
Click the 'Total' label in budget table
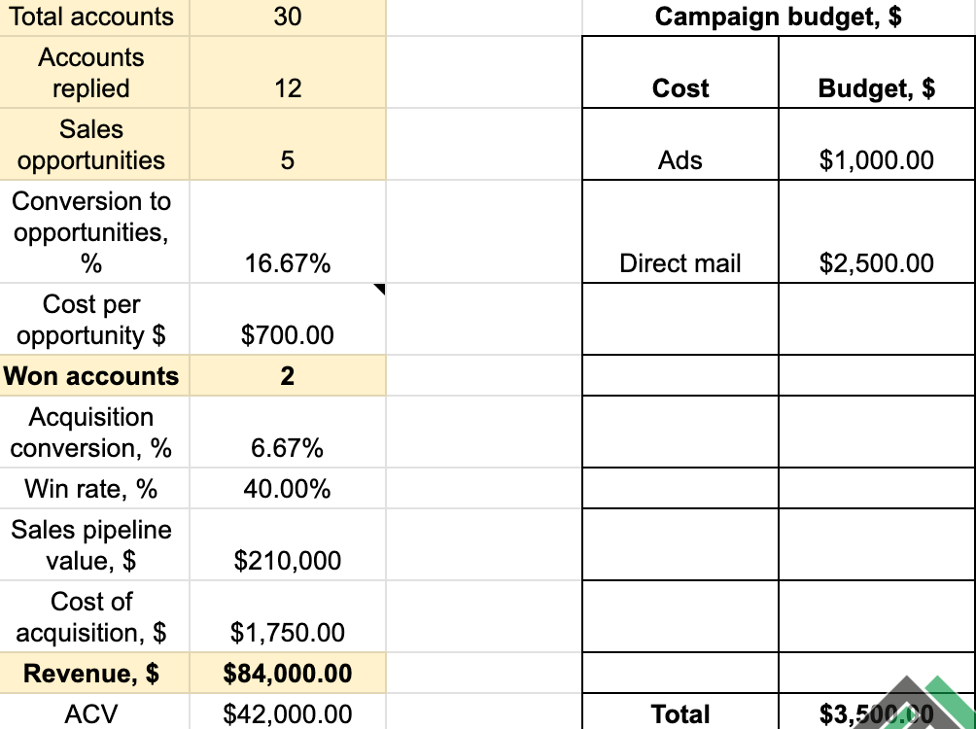[680, 712]
